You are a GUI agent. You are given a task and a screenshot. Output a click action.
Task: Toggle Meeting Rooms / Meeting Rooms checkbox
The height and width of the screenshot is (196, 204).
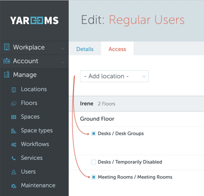(94, 177)
